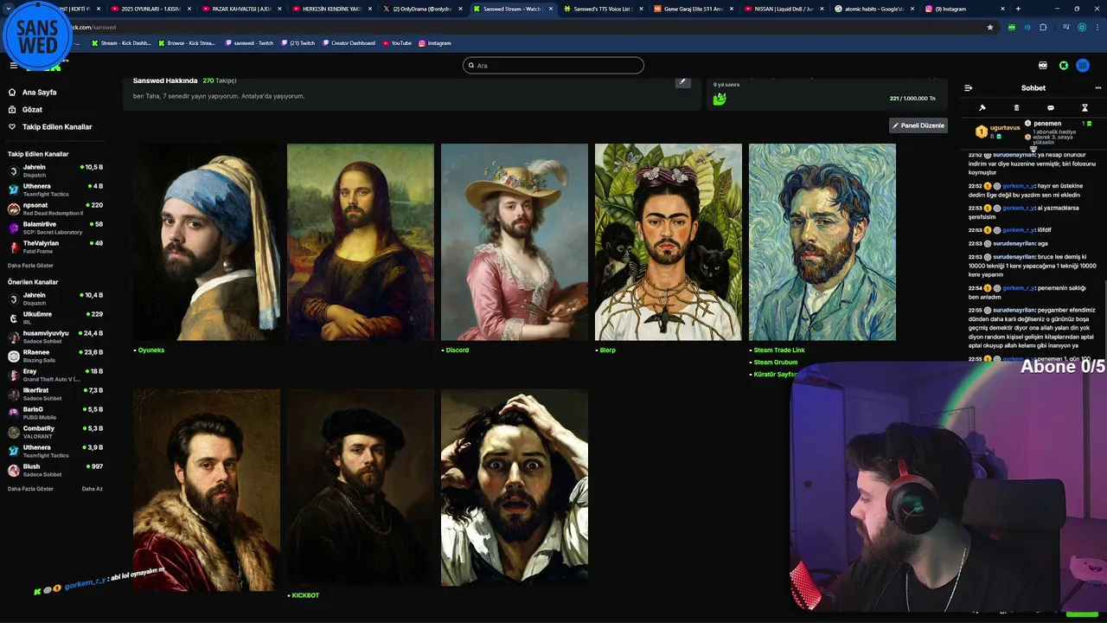The image size is (1107, 623).
Task: Open the Steam Trade Link
Action: click(x=778, y=350)
